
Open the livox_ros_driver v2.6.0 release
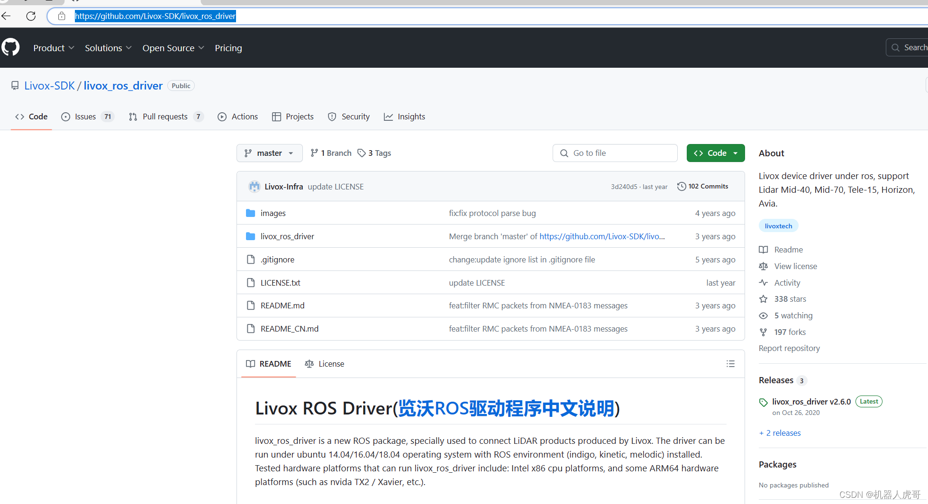click(x=811, y=402)
